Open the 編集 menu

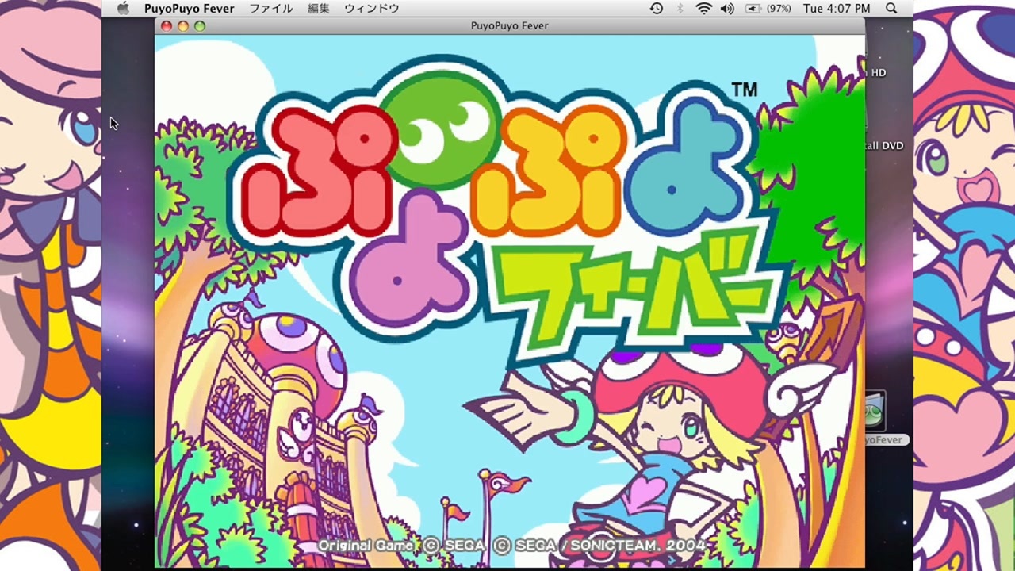pos(318,9)
